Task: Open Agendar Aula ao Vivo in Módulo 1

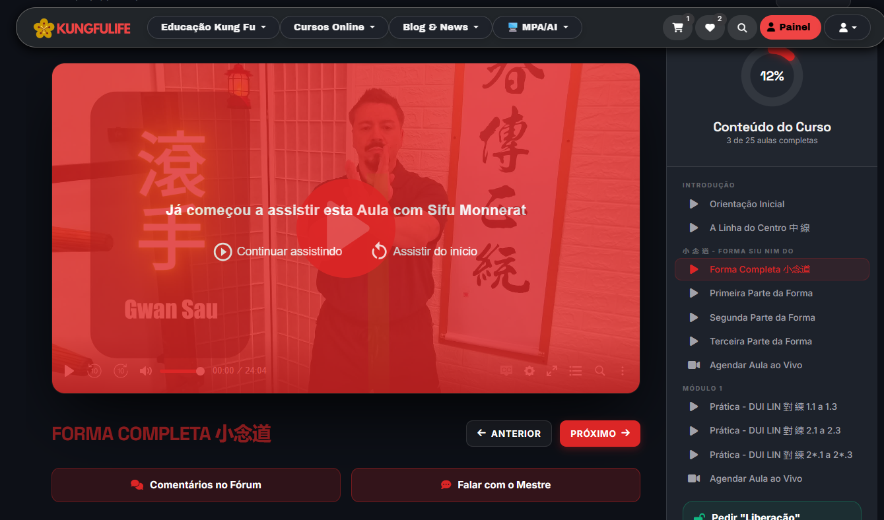Action: click(x=772, y=478)
